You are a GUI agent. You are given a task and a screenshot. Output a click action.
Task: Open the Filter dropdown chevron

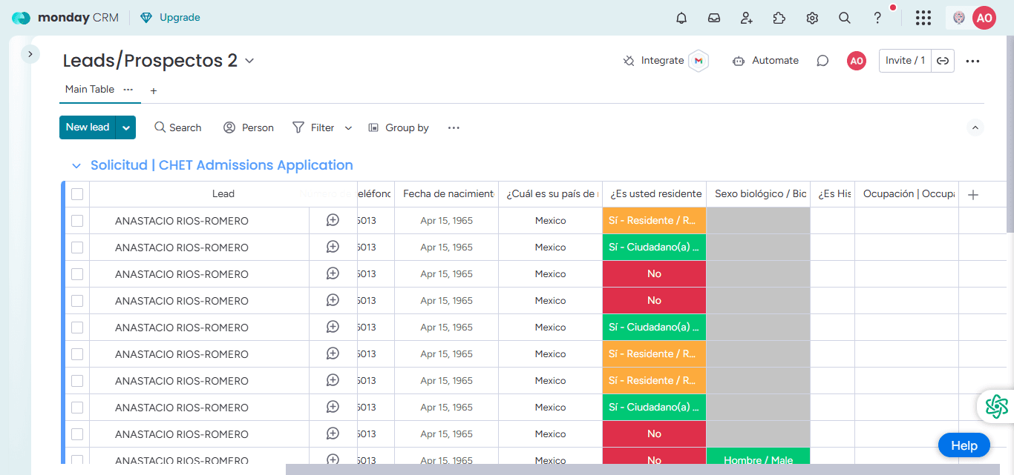348,128
